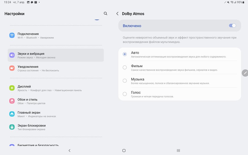Turn off the Включено Dolby Atmos switch
The height and width of the screenshot is (155, 248).
(x=232, y=26)
